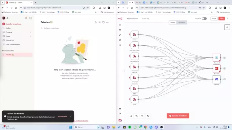Fit the workflow to view
The width and height of the screenshot is (232, 130).
click(x=131, y=116)
